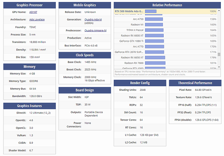Click the Board Design section header
The width and height of the screenshot is (224, 156).
[85, 90]
